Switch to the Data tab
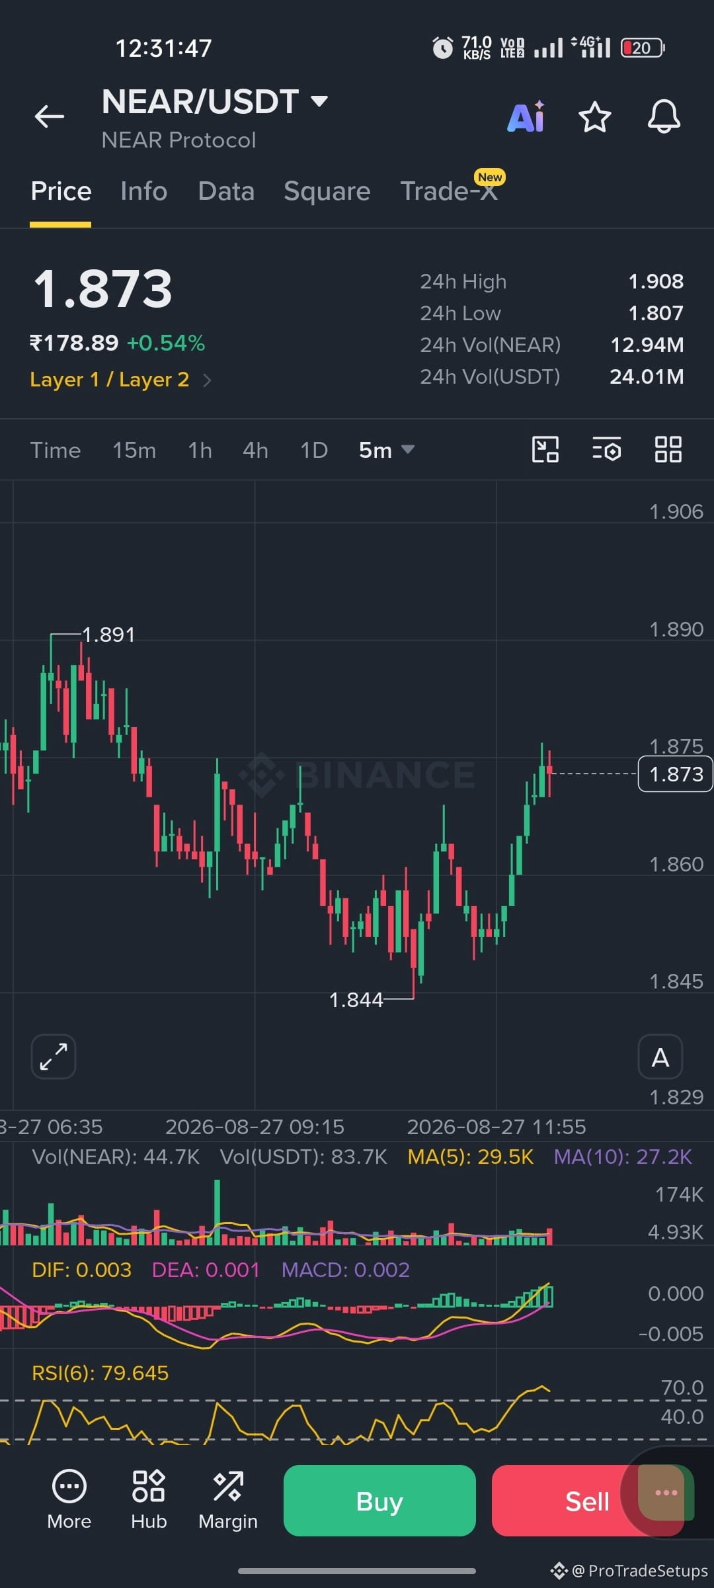 (x=226, y=191)
